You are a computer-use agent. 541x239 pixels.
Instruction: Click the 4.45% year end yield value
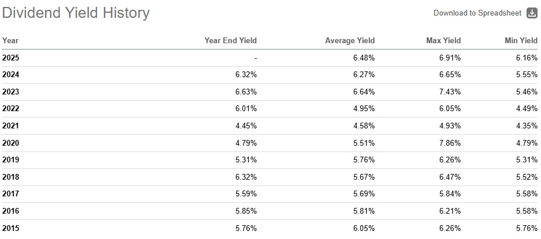[x=245, y=126]
